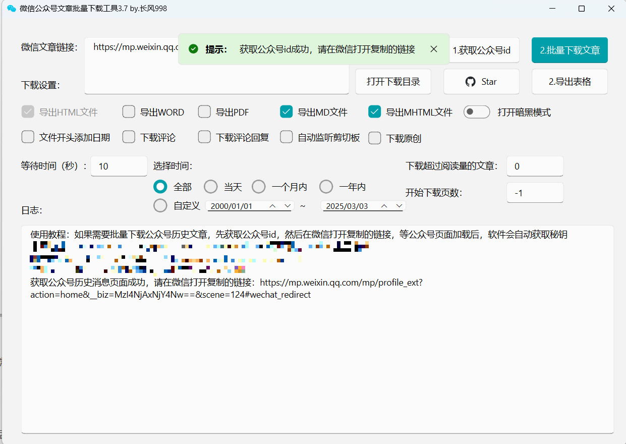Click 开始下载页数 value field
Viewport: 626px width, 444px height.
pos(535,193)
